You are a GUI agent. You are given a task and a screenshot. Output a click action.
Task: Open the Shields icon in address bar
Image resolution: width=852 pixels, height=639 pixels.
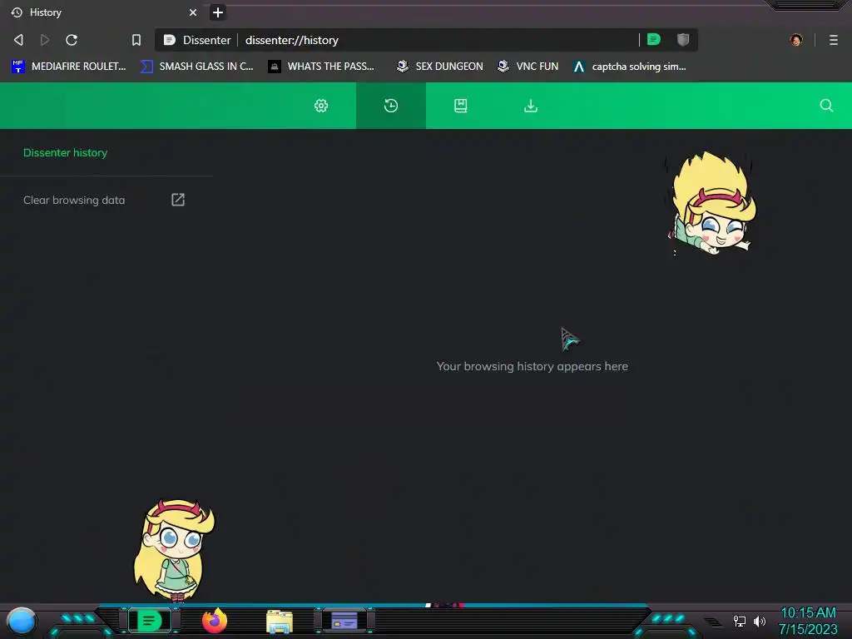click(x=683, y=39)
